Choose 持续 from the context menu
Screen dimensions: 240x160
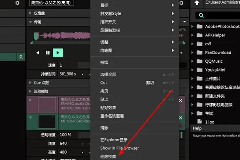(135, 63)
